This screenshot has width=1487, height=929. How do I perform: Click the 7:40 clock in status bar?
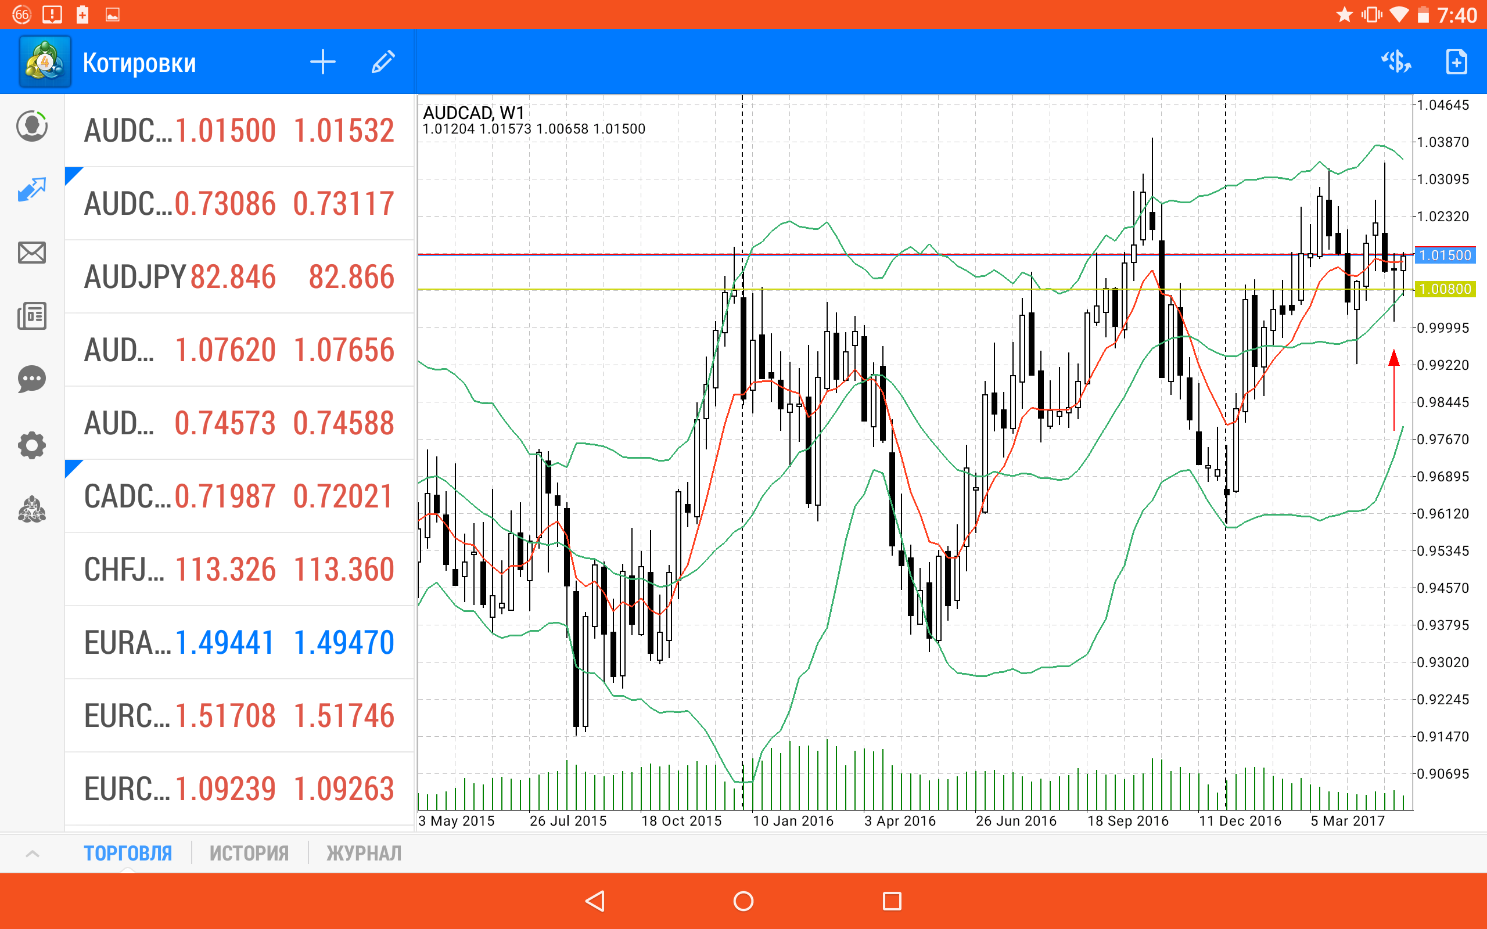(x=1457, y=15)
